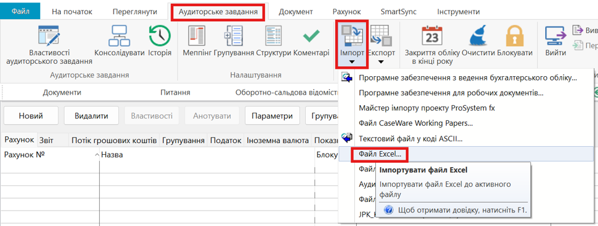This screenshot has height=226, width=598.
Task: Open Коментарі checkmark icon
Action: 311,36
